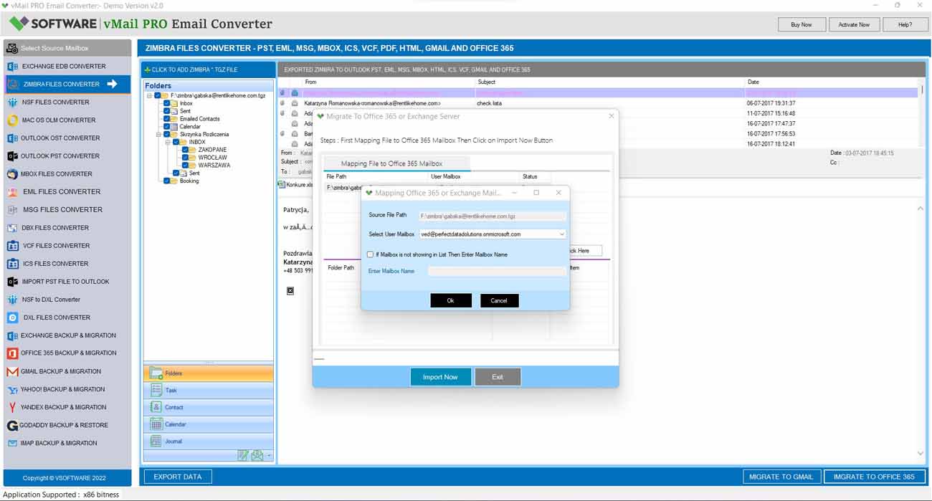Click the Activate Now button
The width and height of the screenshot is (932, 501).
coord(854,24)
